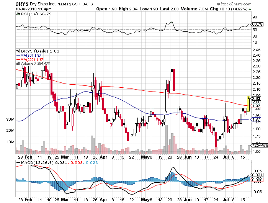Click the 18-Jul-2013 1:04pm timestamp
The width and height of the screenshot is (268, 203).
34,9
